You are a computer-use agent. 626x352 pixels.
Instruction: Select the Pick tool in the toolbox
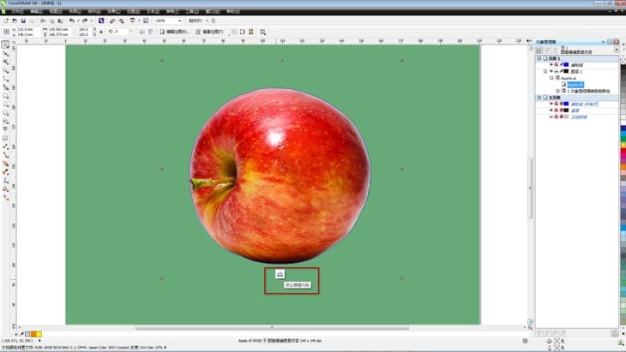tap(6, 44)
